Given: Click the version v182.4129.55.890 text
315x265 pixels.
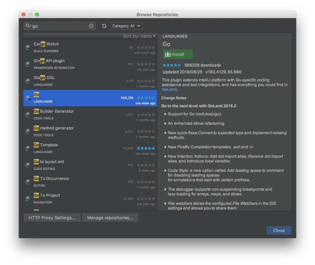Looking at the screenshot, I should coord(223,72).
